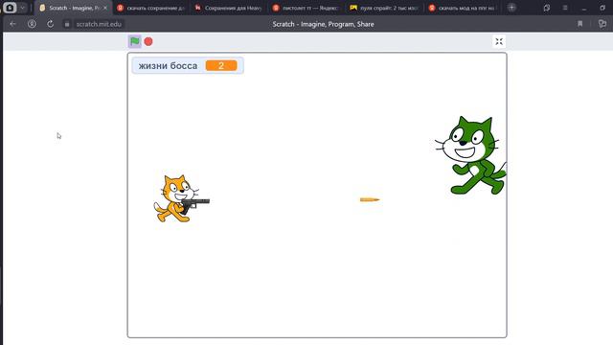The width and height of the screenshot is (613, 345).
Task: Click the 'Scratch - Imagine, Program, Share' page title
Action: 323,24
